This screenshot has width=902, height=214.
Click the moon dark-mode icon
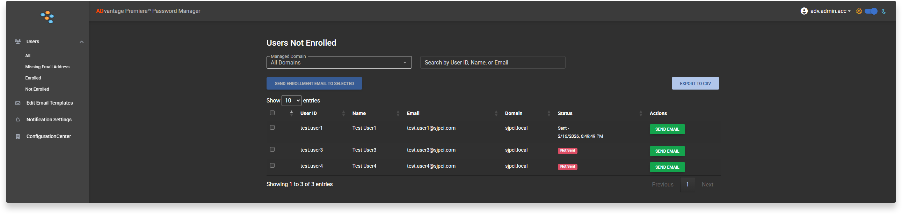[884, 11]
